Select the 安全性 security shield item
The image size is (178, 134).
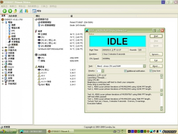tap(11, 75)
